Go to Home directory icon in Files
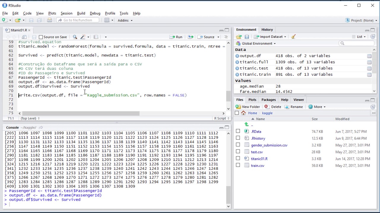Screen dimensions: 380x213 coord(243,113)
